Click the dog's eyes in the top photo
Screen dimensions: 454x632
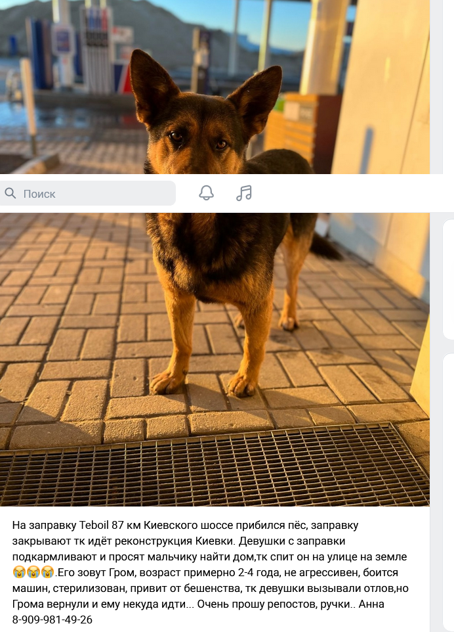(x=199, y=141)
